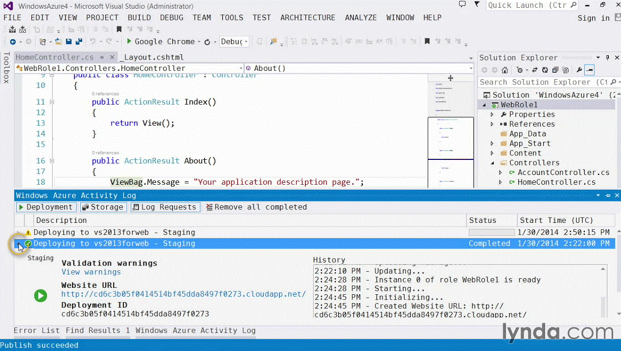This screenshot has width=621, height=351.
Task: Collapse the Index() method outline
Action: pos(52,102)
